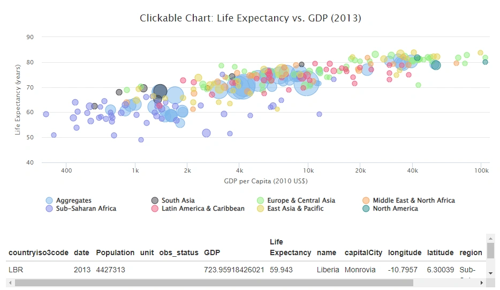Click the South Asia legend circle

pos(155,200)
